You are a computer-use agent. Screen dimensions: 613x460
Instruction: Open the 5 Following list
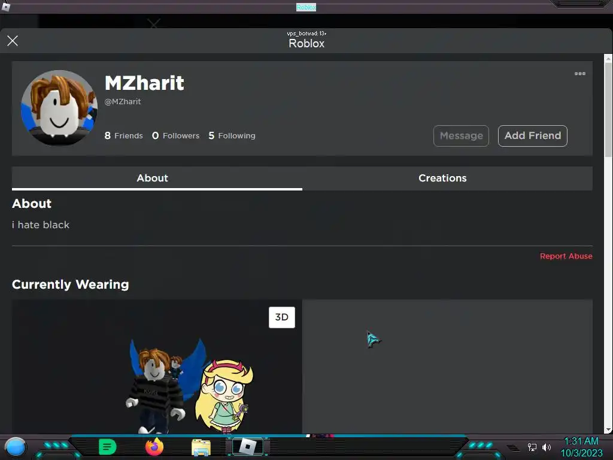pos(232,136)
